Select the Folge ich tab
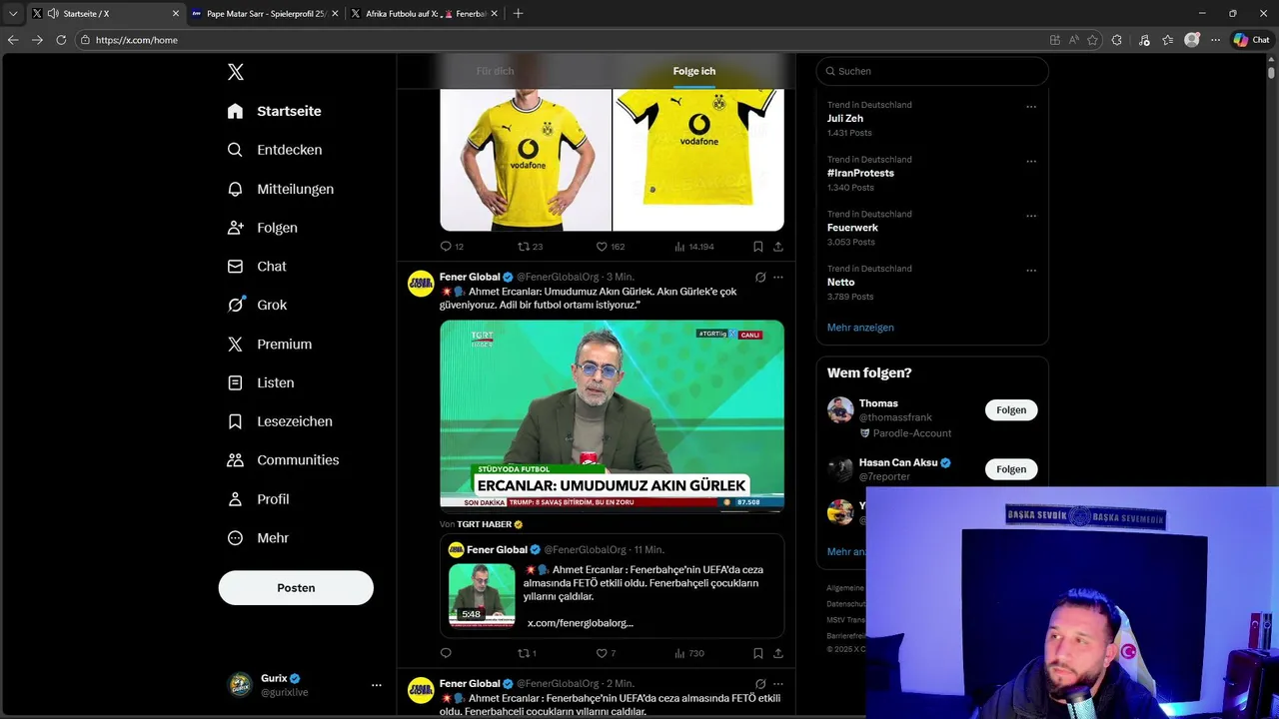This screenshot has width=1279, height=719. (x=694, y=71)
